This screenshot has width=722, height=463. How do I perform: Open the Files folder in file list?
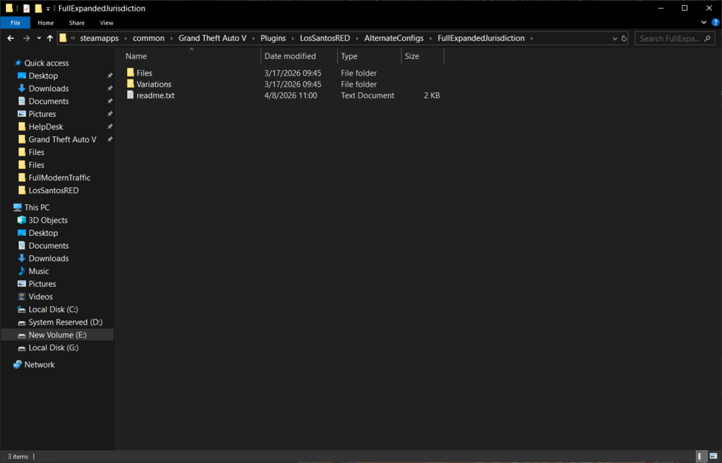point(144,73)
